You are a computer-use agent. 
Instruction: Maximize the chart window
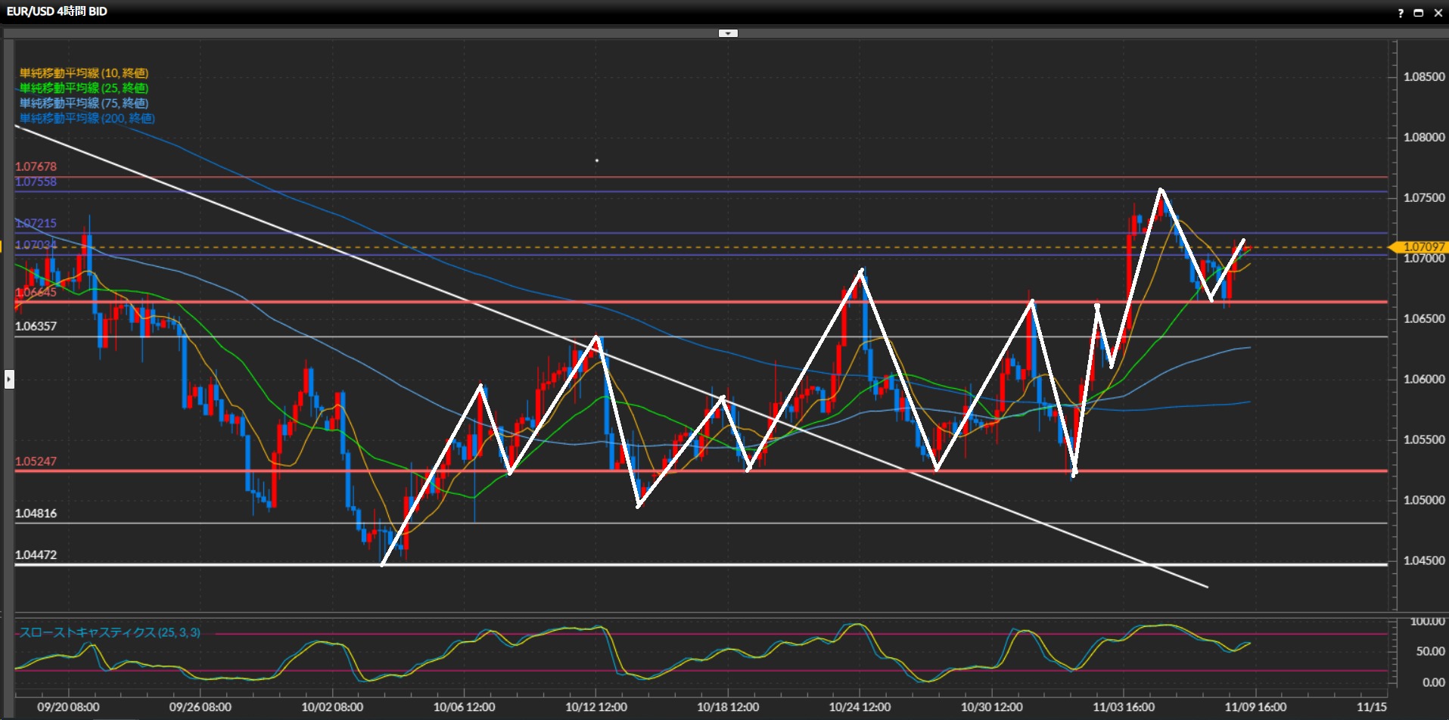[x=1419, y=13]
